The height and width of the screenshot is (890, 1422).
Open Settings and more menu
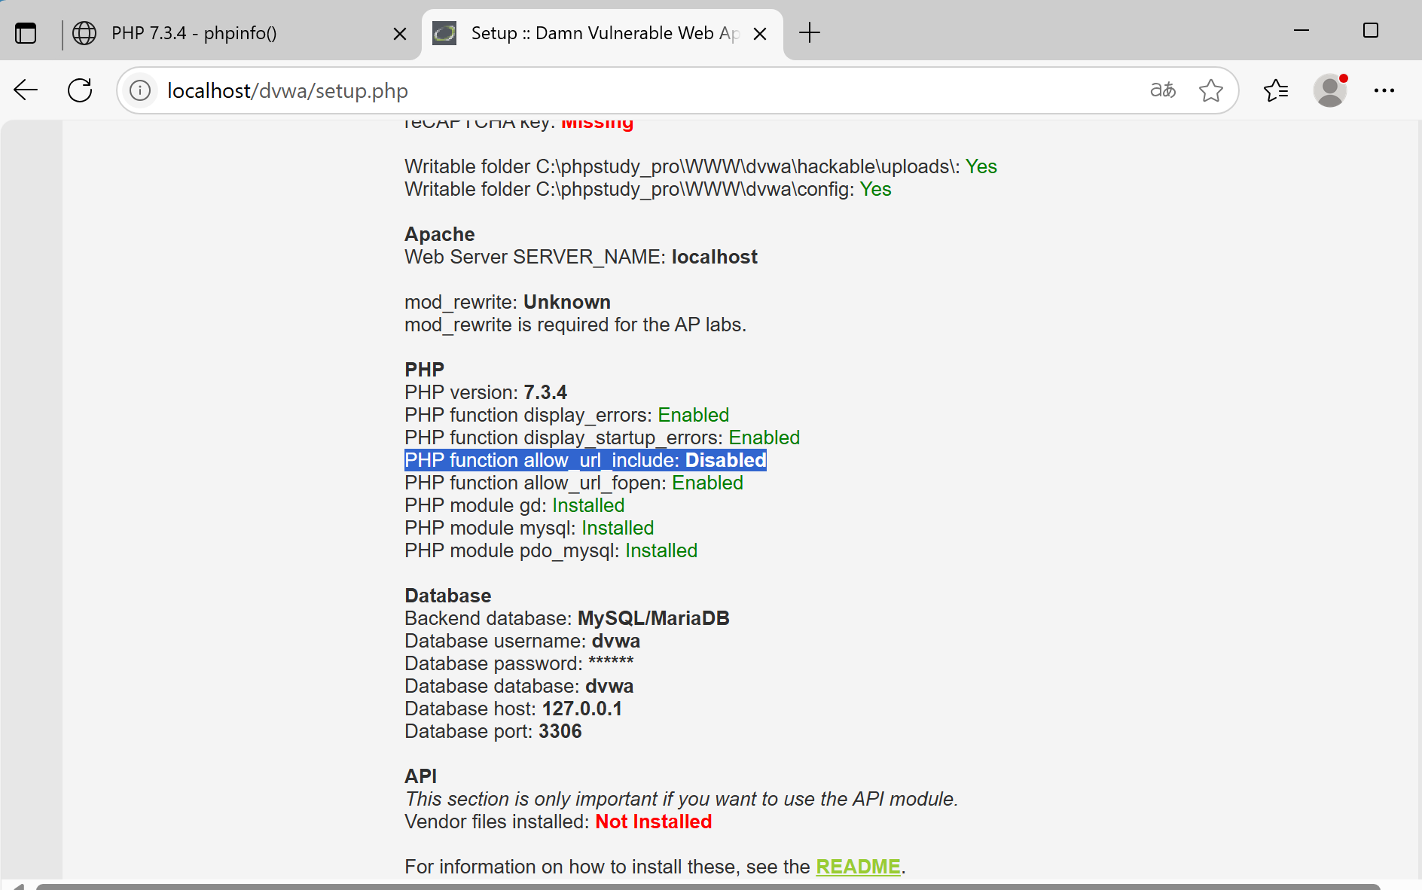pos(1384,90)
